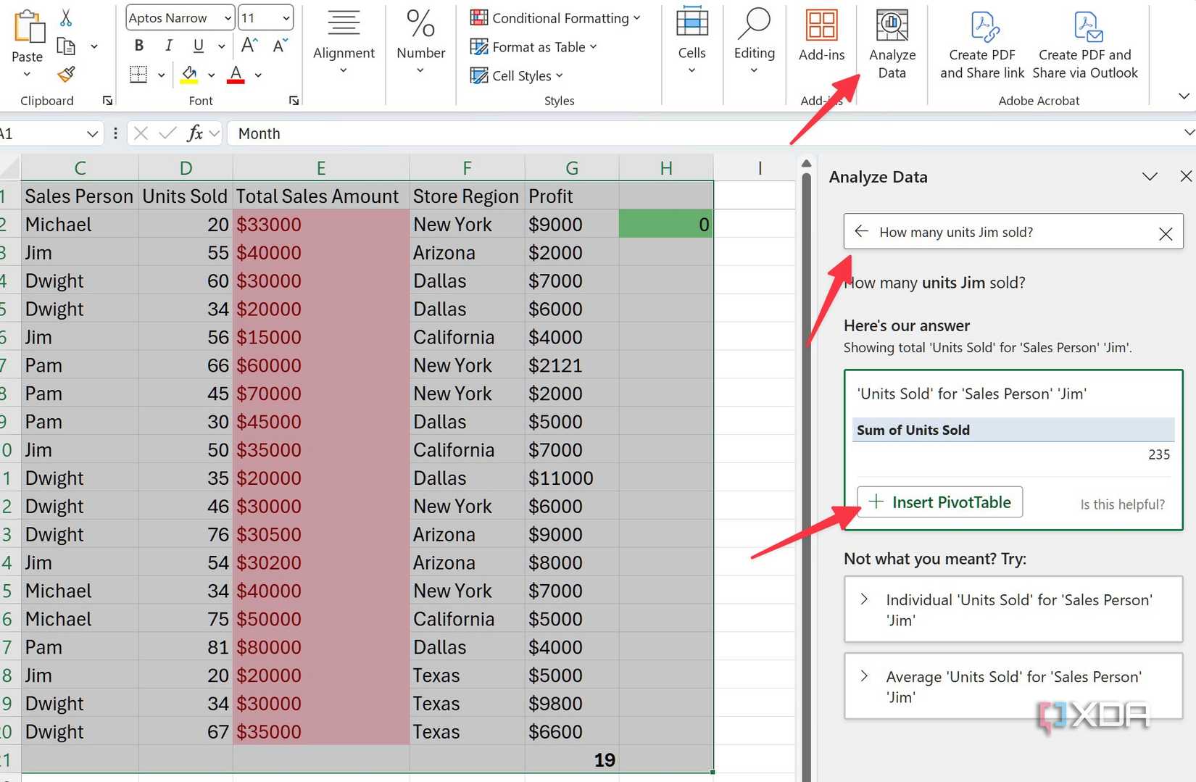Toggle bold formatting
This screenshot has height=782, width=1196.
138,45
